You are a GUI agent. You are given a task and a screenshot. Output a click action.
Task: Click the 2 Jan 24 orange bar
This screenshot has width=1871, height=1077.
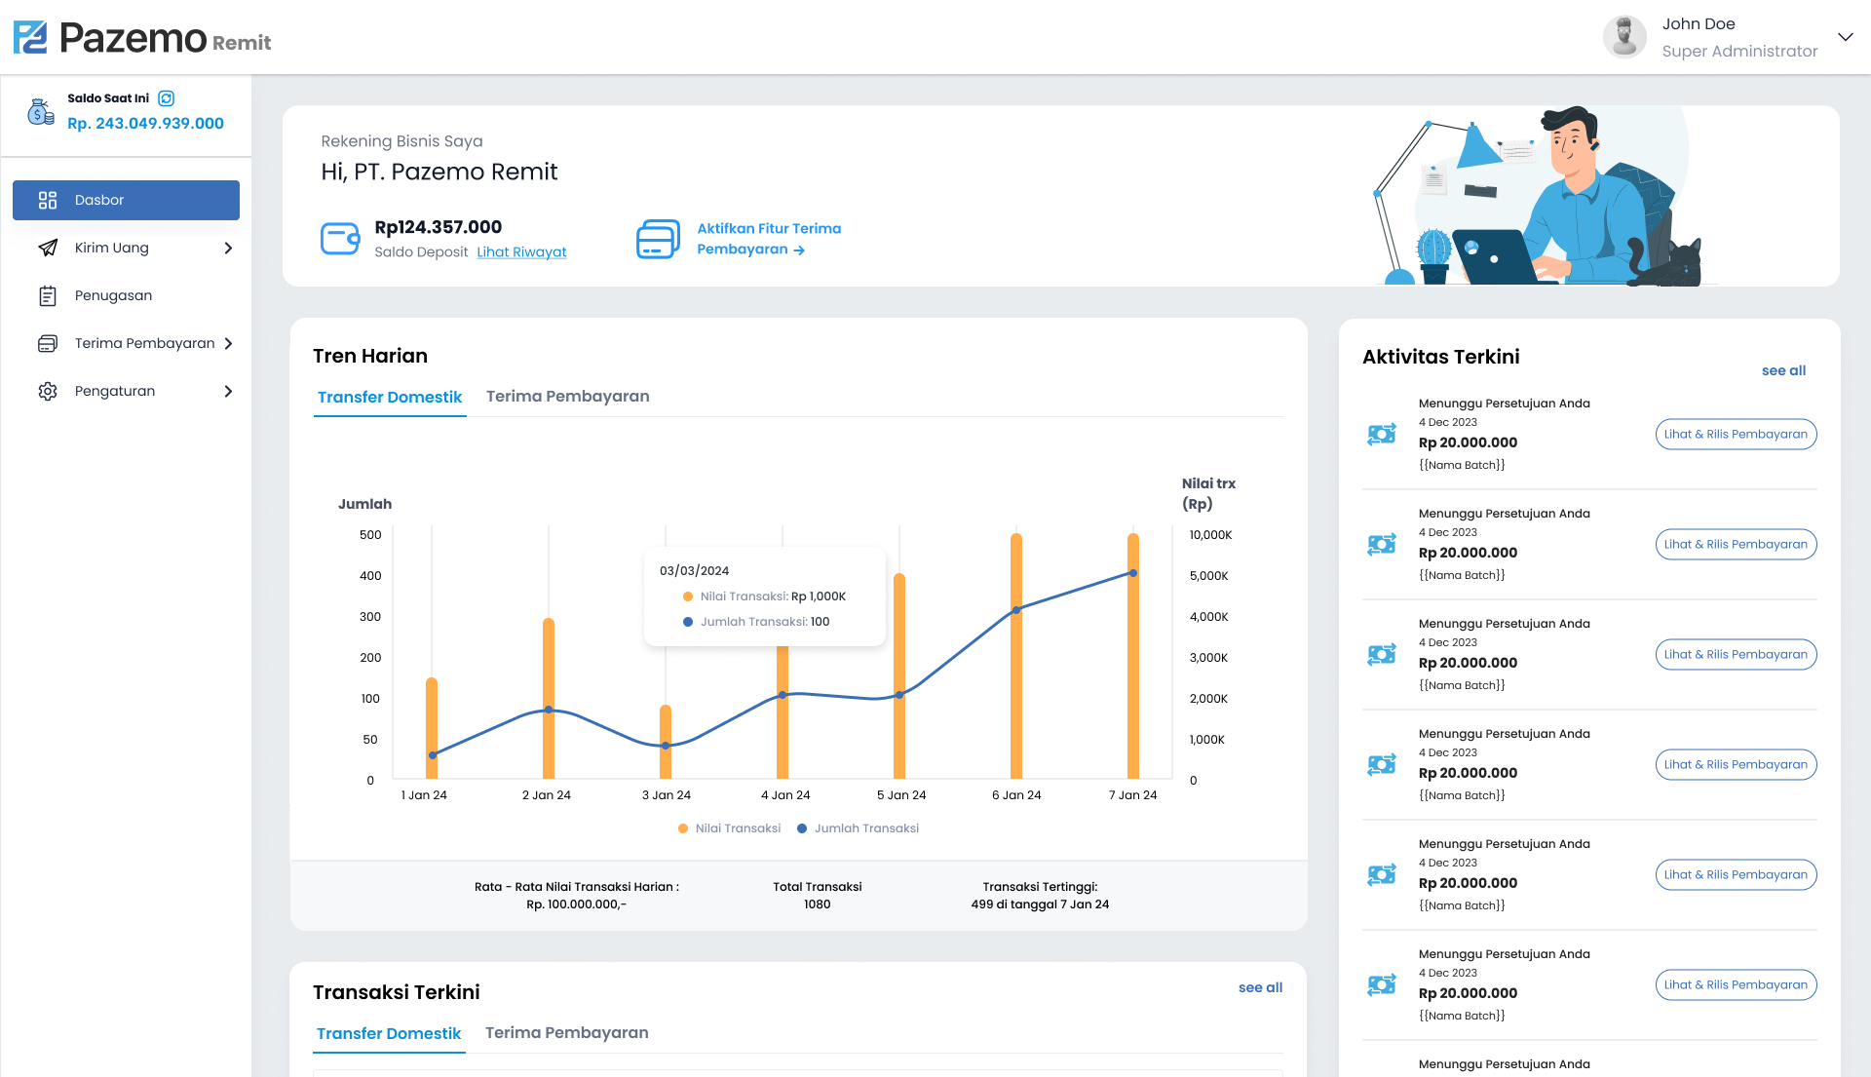[x=549, y=698]
